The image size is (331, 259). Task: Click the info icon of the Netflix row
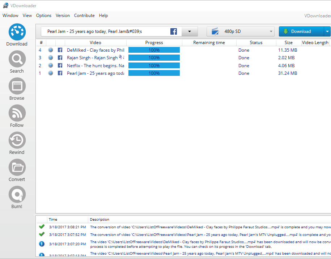50,65
